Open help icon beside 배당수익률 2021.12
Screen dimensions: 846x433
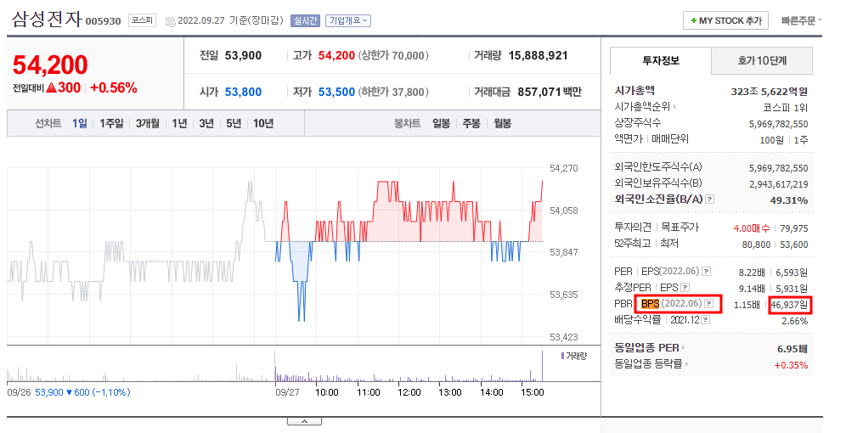pyautogui.click(x=705, y=320)
